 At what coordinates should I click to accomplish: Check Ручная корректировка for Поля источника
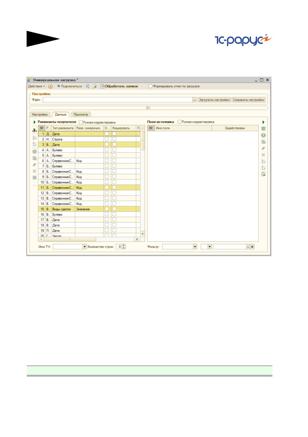click(180, 122)
